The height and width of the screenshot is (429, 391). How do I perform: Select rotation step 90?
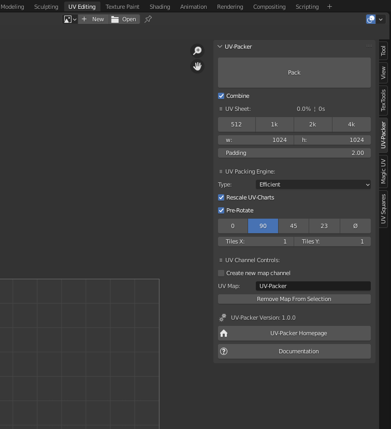tap(263, 226)
